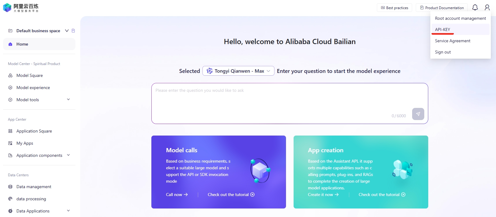Click Call now in Model calls card
Screen dimensions: 496x217
pos(177,195)
